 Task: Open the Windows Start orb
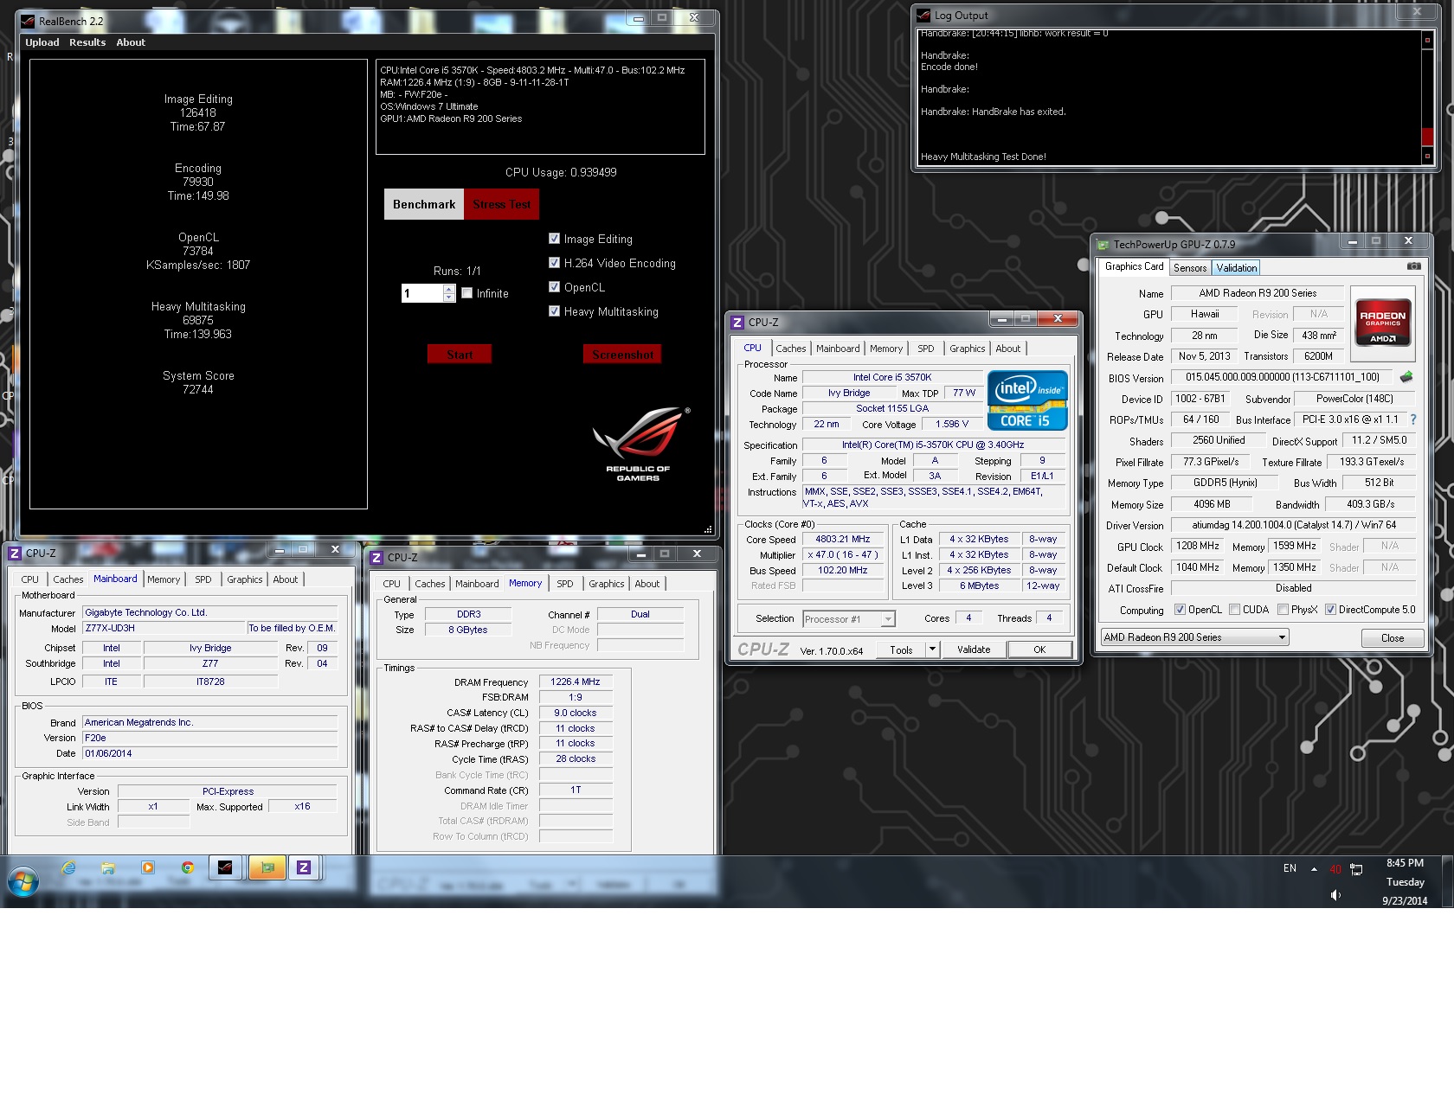coord(23,882)
